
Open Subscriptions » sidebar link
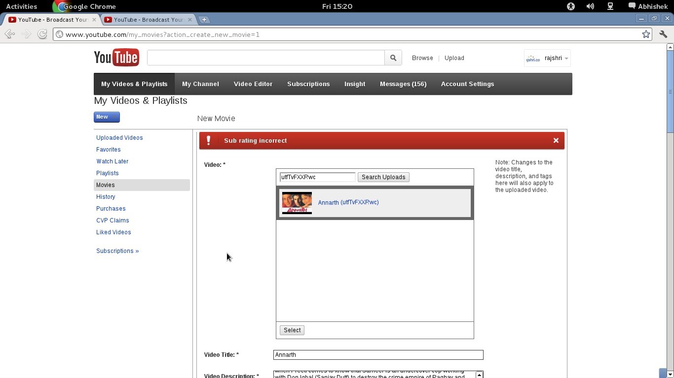[x=117, y=251]
